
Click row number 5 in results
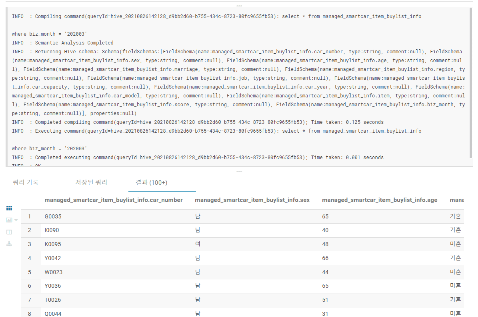[x=30, y=272]
